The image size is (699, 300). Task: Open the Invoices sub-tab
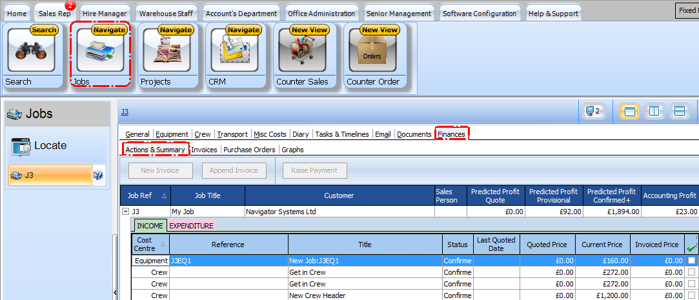pyautogui.click(x=204, y=150)
